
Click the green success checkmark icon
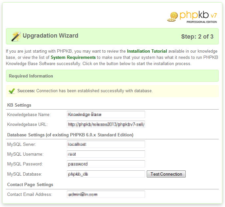[x=12, y=91]
